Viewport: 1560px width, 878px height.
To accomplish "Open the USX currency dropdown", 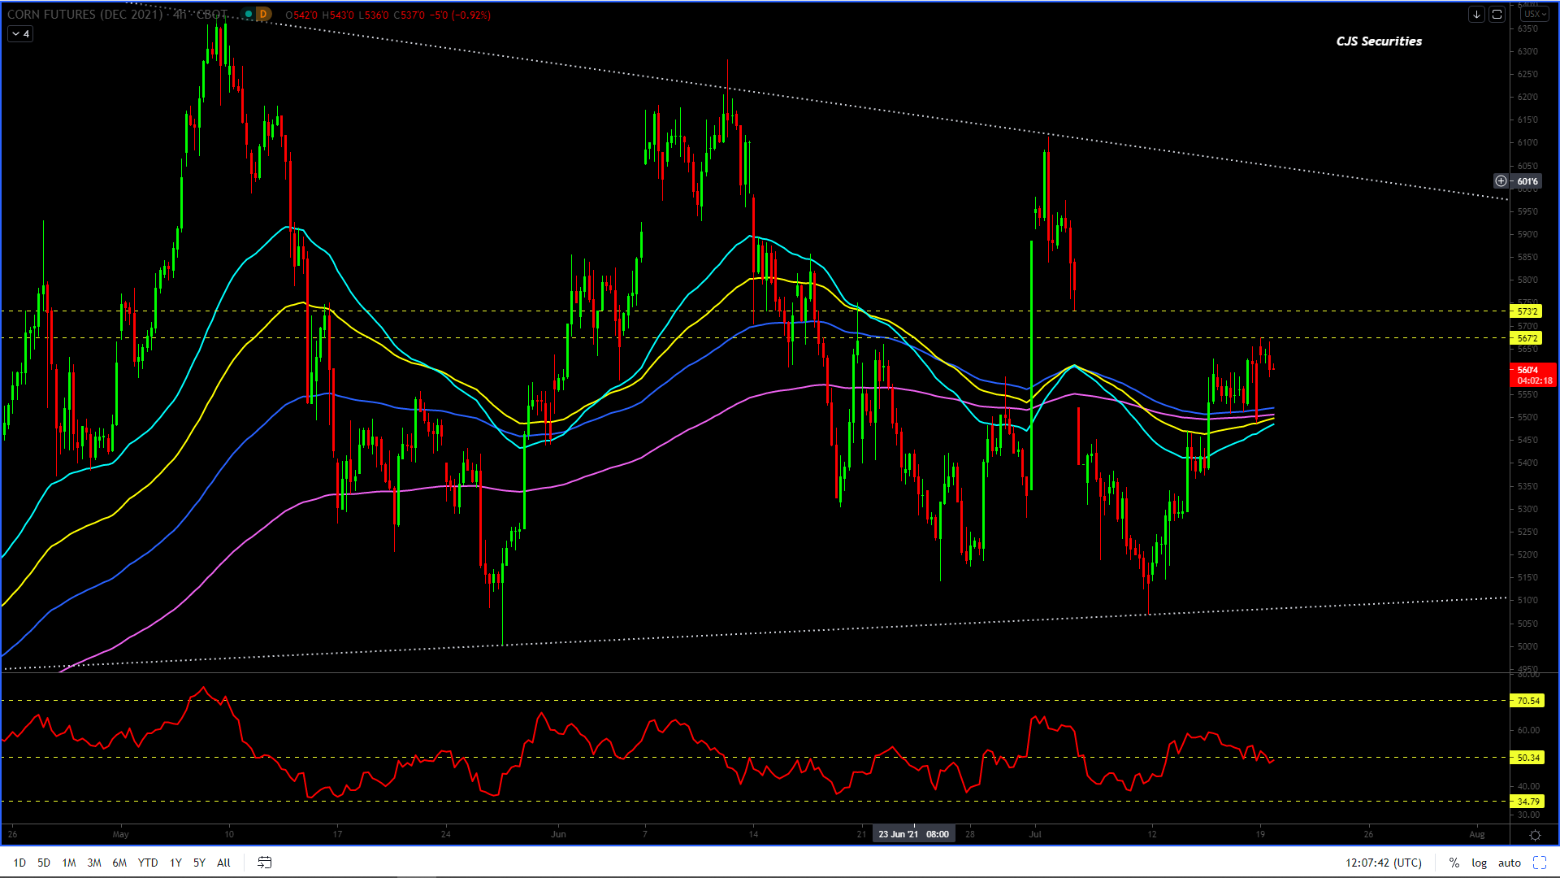I will 1533,15.
